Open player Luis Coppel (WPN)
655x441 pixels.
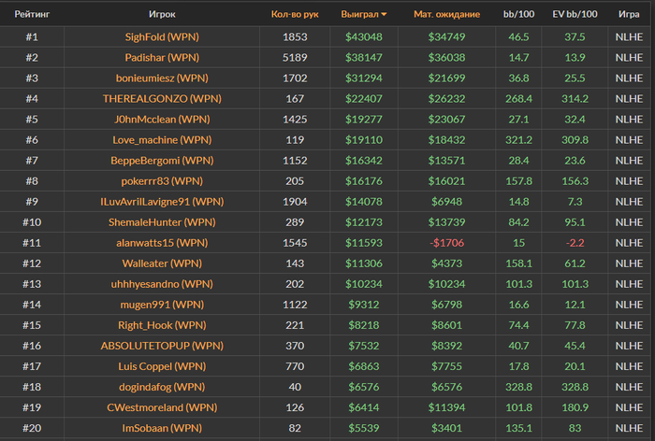pyautogui.click(x=162, y=366)
